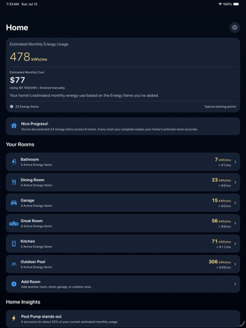This screenshot has width=246, height=328.
Task: Tap the 23 Energy Items checkmark
Action: click(12, 107)
